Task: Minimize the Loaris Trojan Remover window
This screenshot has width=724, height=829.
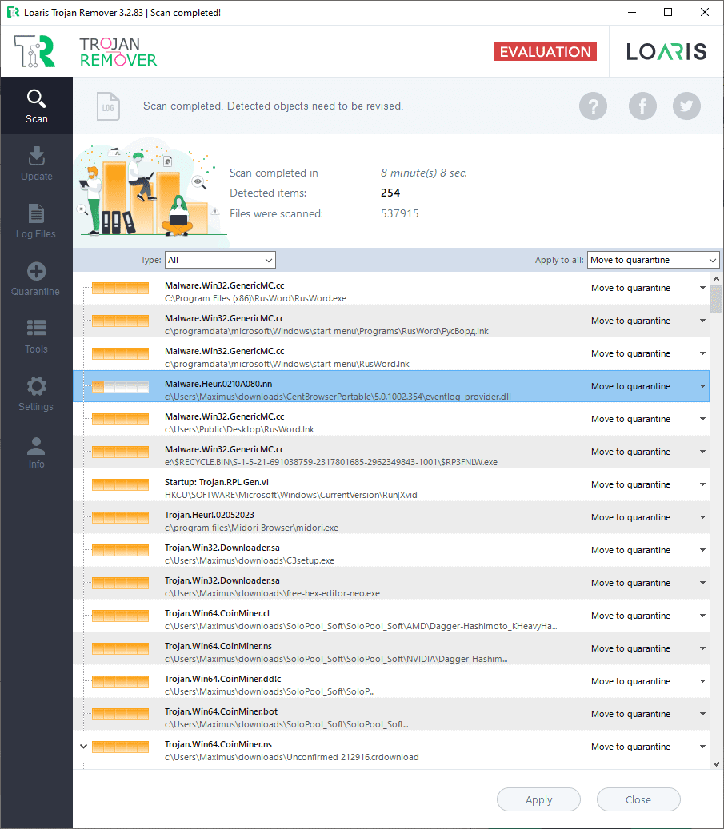Action: coord(632,12)
